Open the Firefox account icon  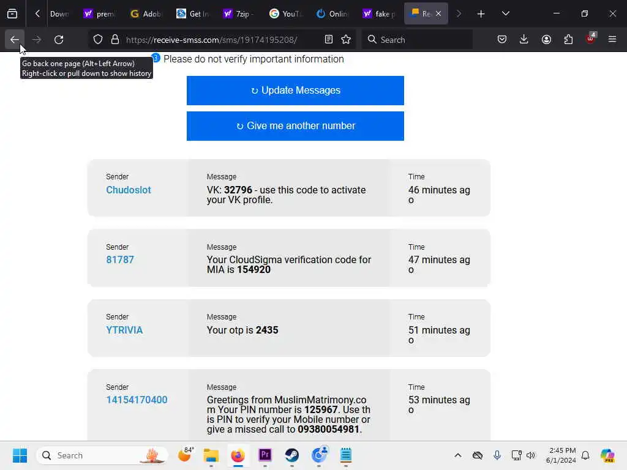point(546,40)
